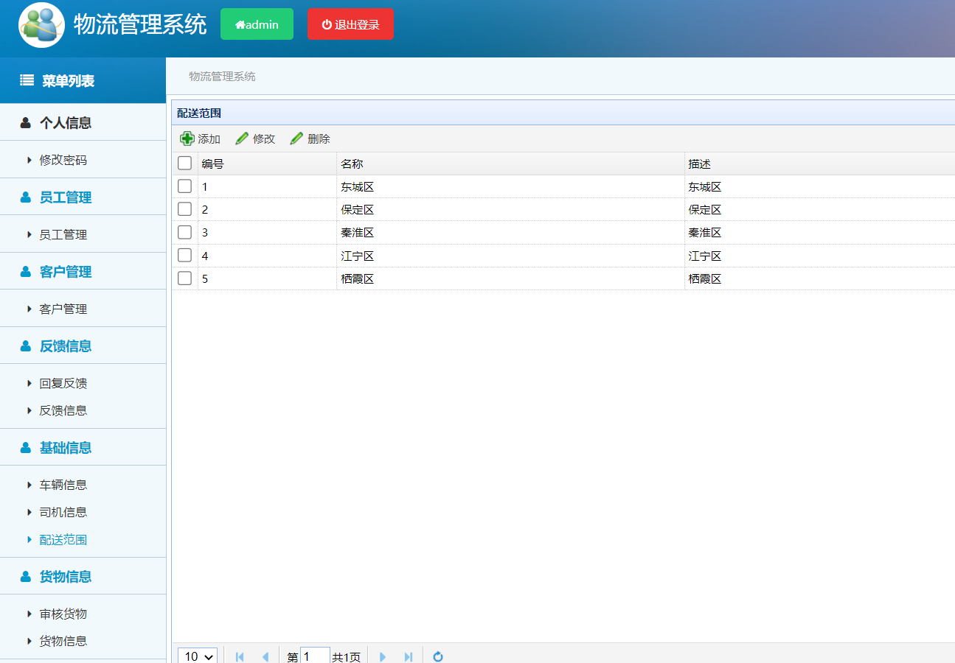The height and width of the screenshot is (663, 955).
Task: Click the 菜单列表 sidebar header
Action: [83, 80]
